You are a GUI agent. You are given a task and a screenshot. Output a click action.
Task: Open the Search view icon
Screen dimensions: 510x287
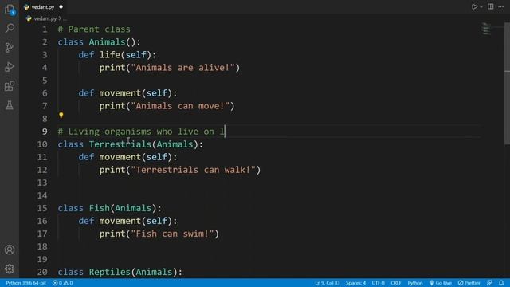coord(10,29)
